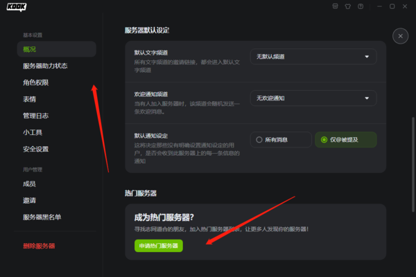Image resolution: width=416 pixels, height=277 pixels.
Task: Expand the 无欢迎通知 dropdown
Action: coord(313,98)
